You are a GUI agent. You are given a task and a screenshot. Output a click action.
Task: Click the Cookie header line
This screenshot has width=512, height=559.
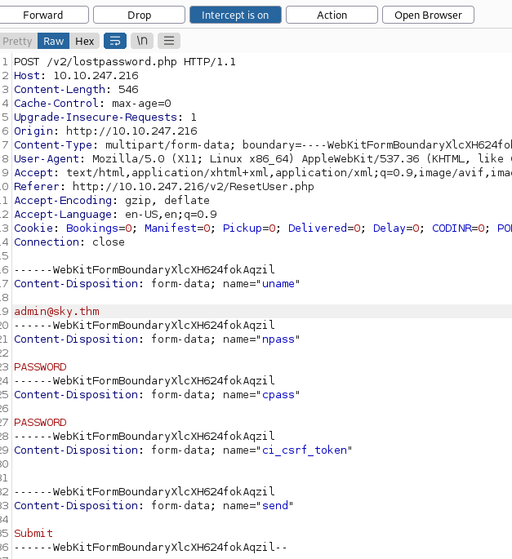(x=263, y=228)
